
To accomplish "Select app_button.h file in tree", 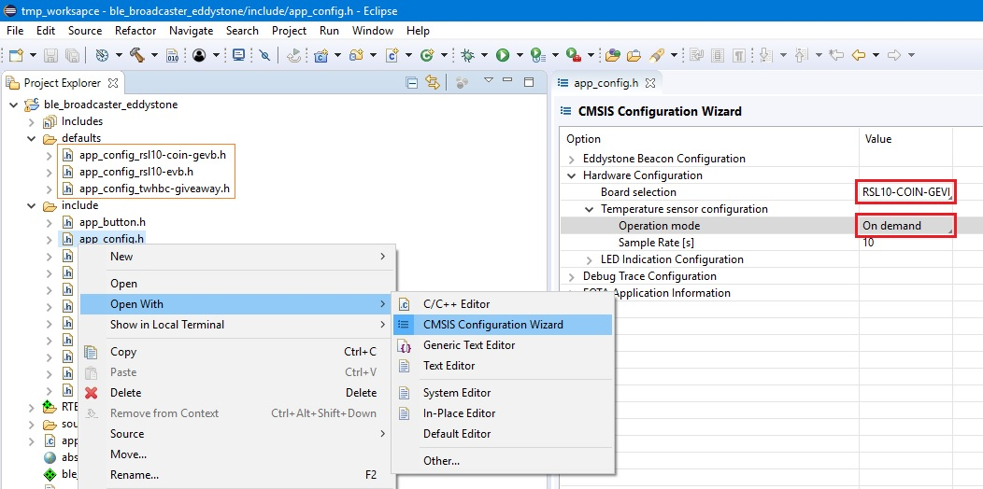I will click(112, 222).
